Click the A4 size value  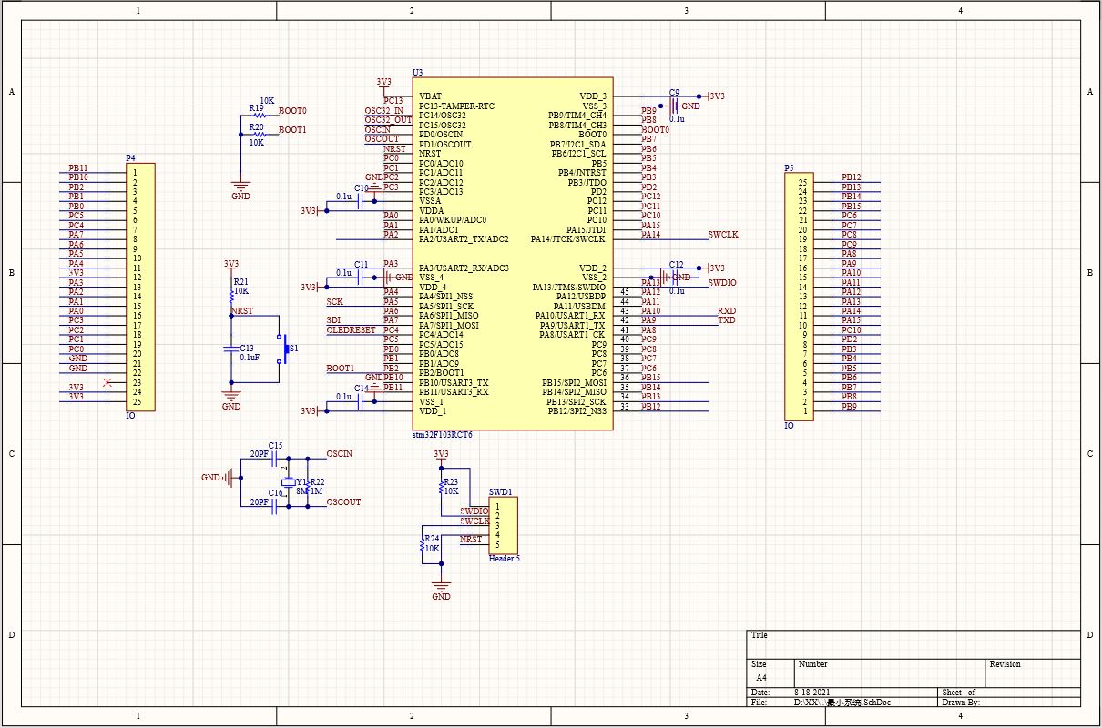[762, 678]
